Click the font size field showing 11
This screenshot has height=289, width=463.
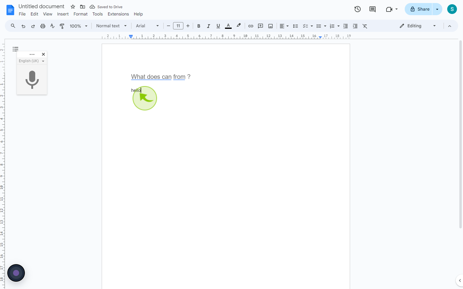(178, 26)
